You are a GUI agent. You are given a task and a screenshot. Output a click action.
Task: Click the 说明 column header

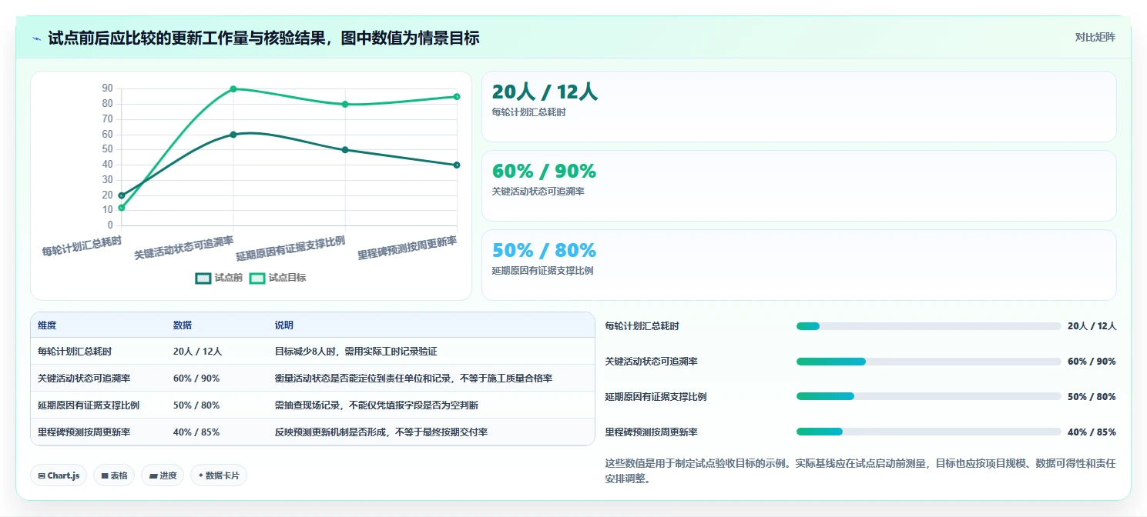[284, 325]
